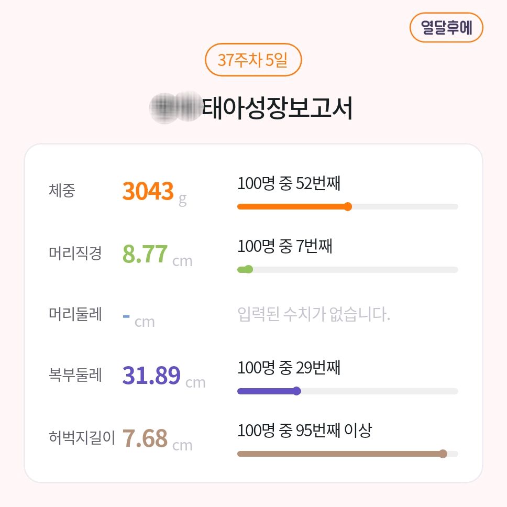Select the 체중 row label
507x507 pixels.
62,190
